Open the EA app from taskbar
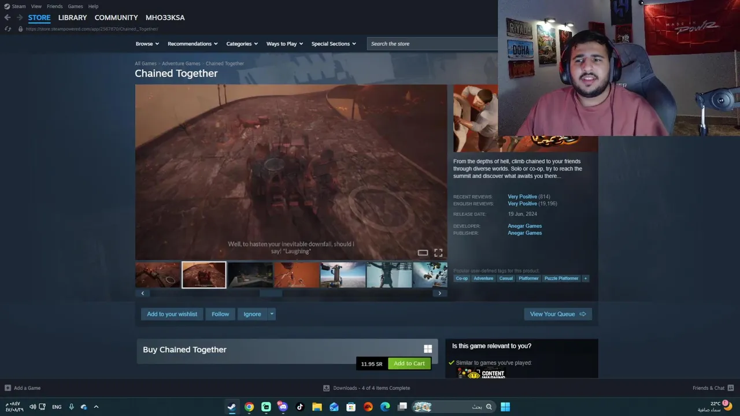 tap(368, 407)
